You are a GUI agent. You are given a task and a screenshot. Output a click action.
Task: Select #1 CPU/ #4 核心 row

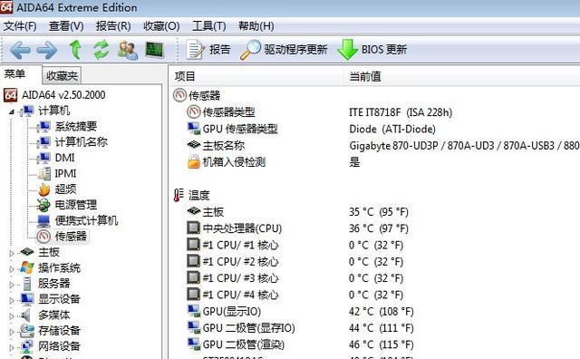(x=375, y=295)
